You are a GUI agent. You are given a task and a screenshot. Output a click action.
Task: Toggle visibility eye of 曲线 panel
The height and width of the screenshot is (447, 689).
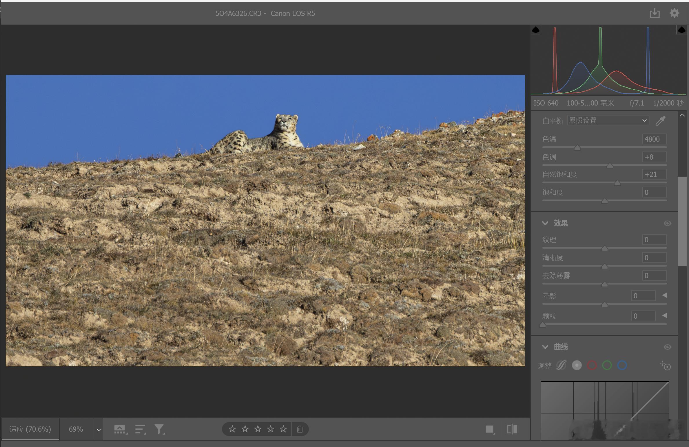pos(667,347)
